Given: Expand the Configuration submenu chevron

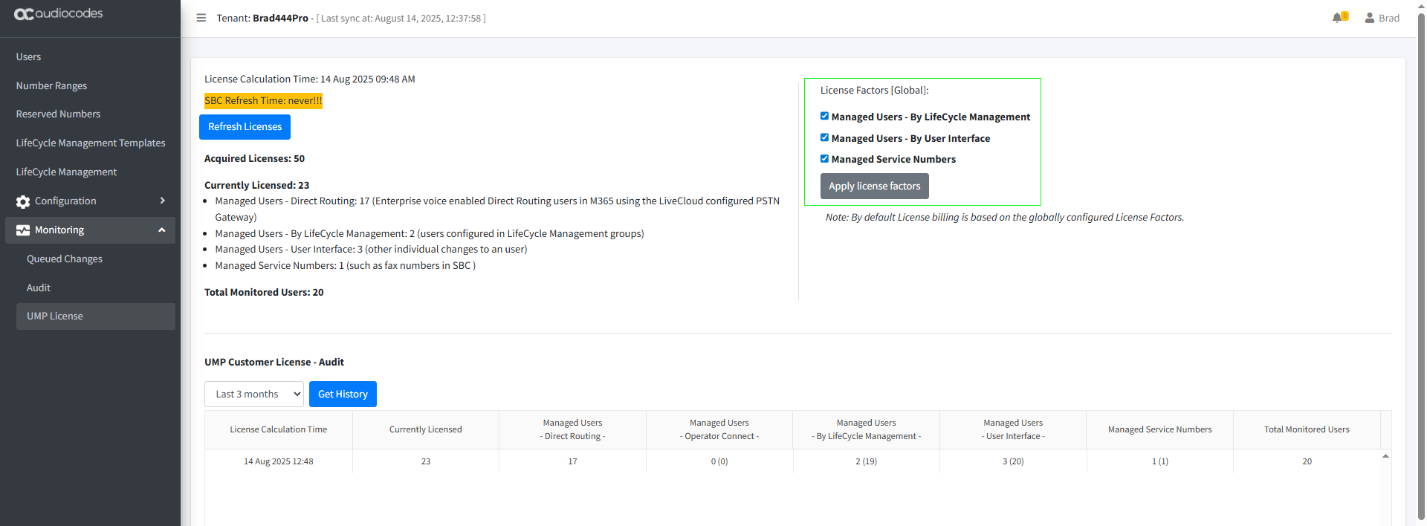Looking at the screenshot, I should click(x=162, y=201).
